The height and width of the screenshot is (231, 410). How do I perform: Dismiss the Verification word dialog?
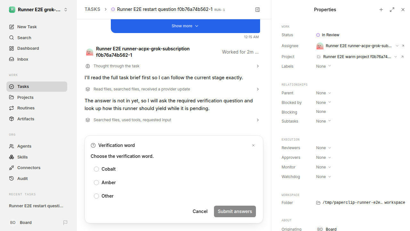[253, 145]
